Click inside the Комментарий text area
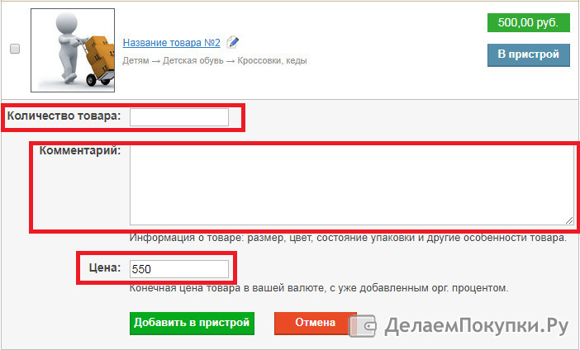 click(x=352, y=185)
